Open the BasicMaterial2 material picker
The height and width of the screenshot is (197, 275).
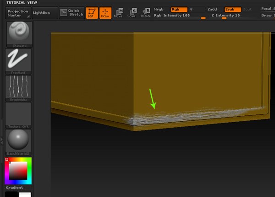18,142
